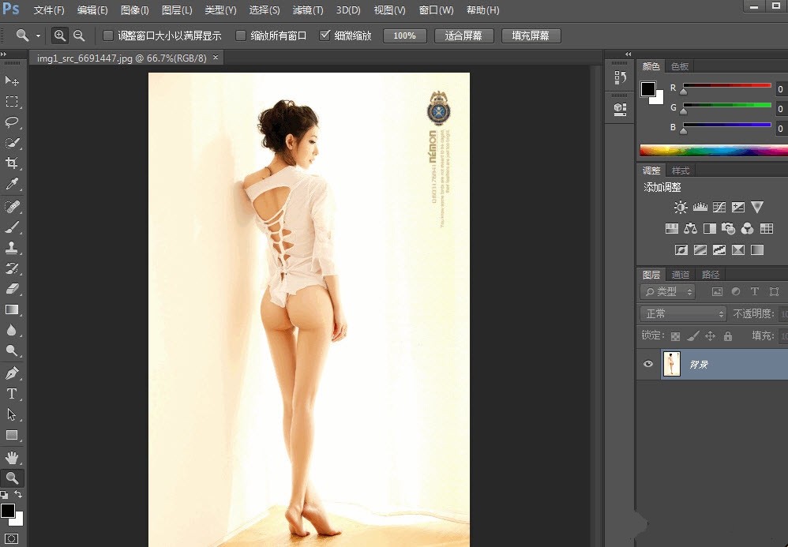Select the Crop tool
The image size is (788, 547).
pyautogui.click(x=12, y=163)
